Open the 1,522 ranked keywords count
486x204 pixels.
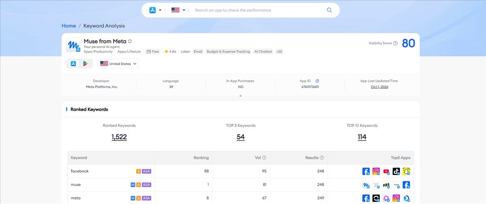(x=119, y=137)
